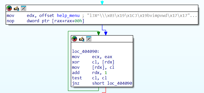204x93 pixels.
Task: Select the 'mov ecx, eax' instruction
Action: coord(92,57)
